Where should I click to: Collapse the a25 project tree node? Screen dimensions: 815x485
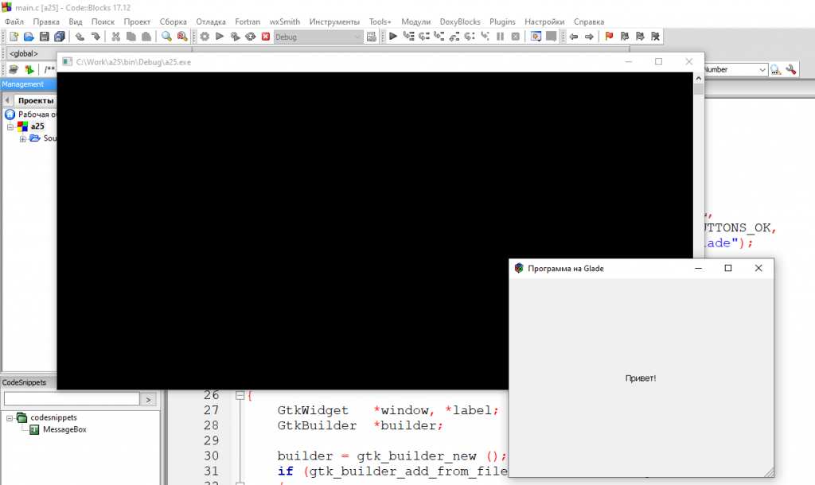11,126
